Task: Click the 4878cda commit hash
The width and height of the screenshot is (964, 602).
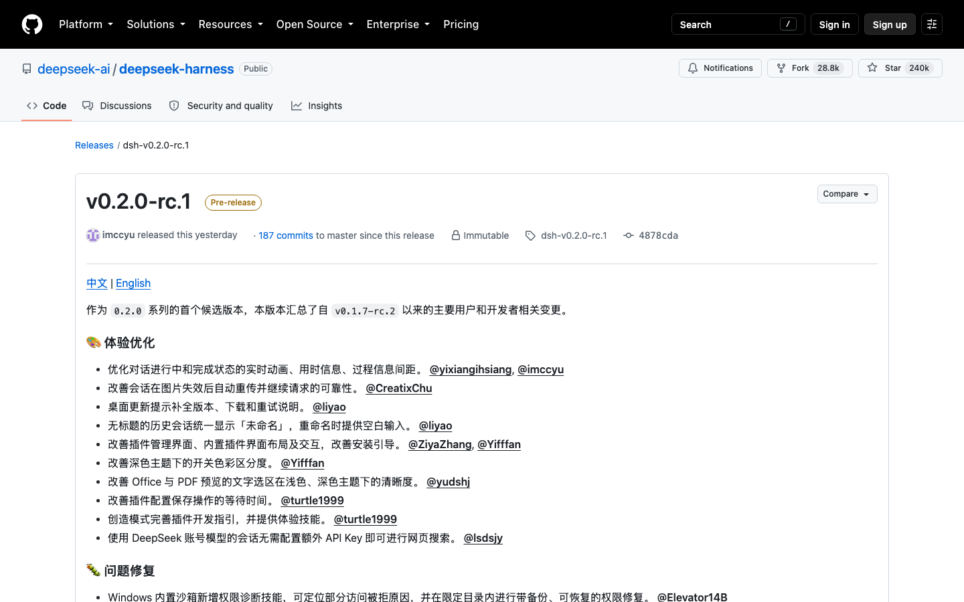Action: (658, 235)
